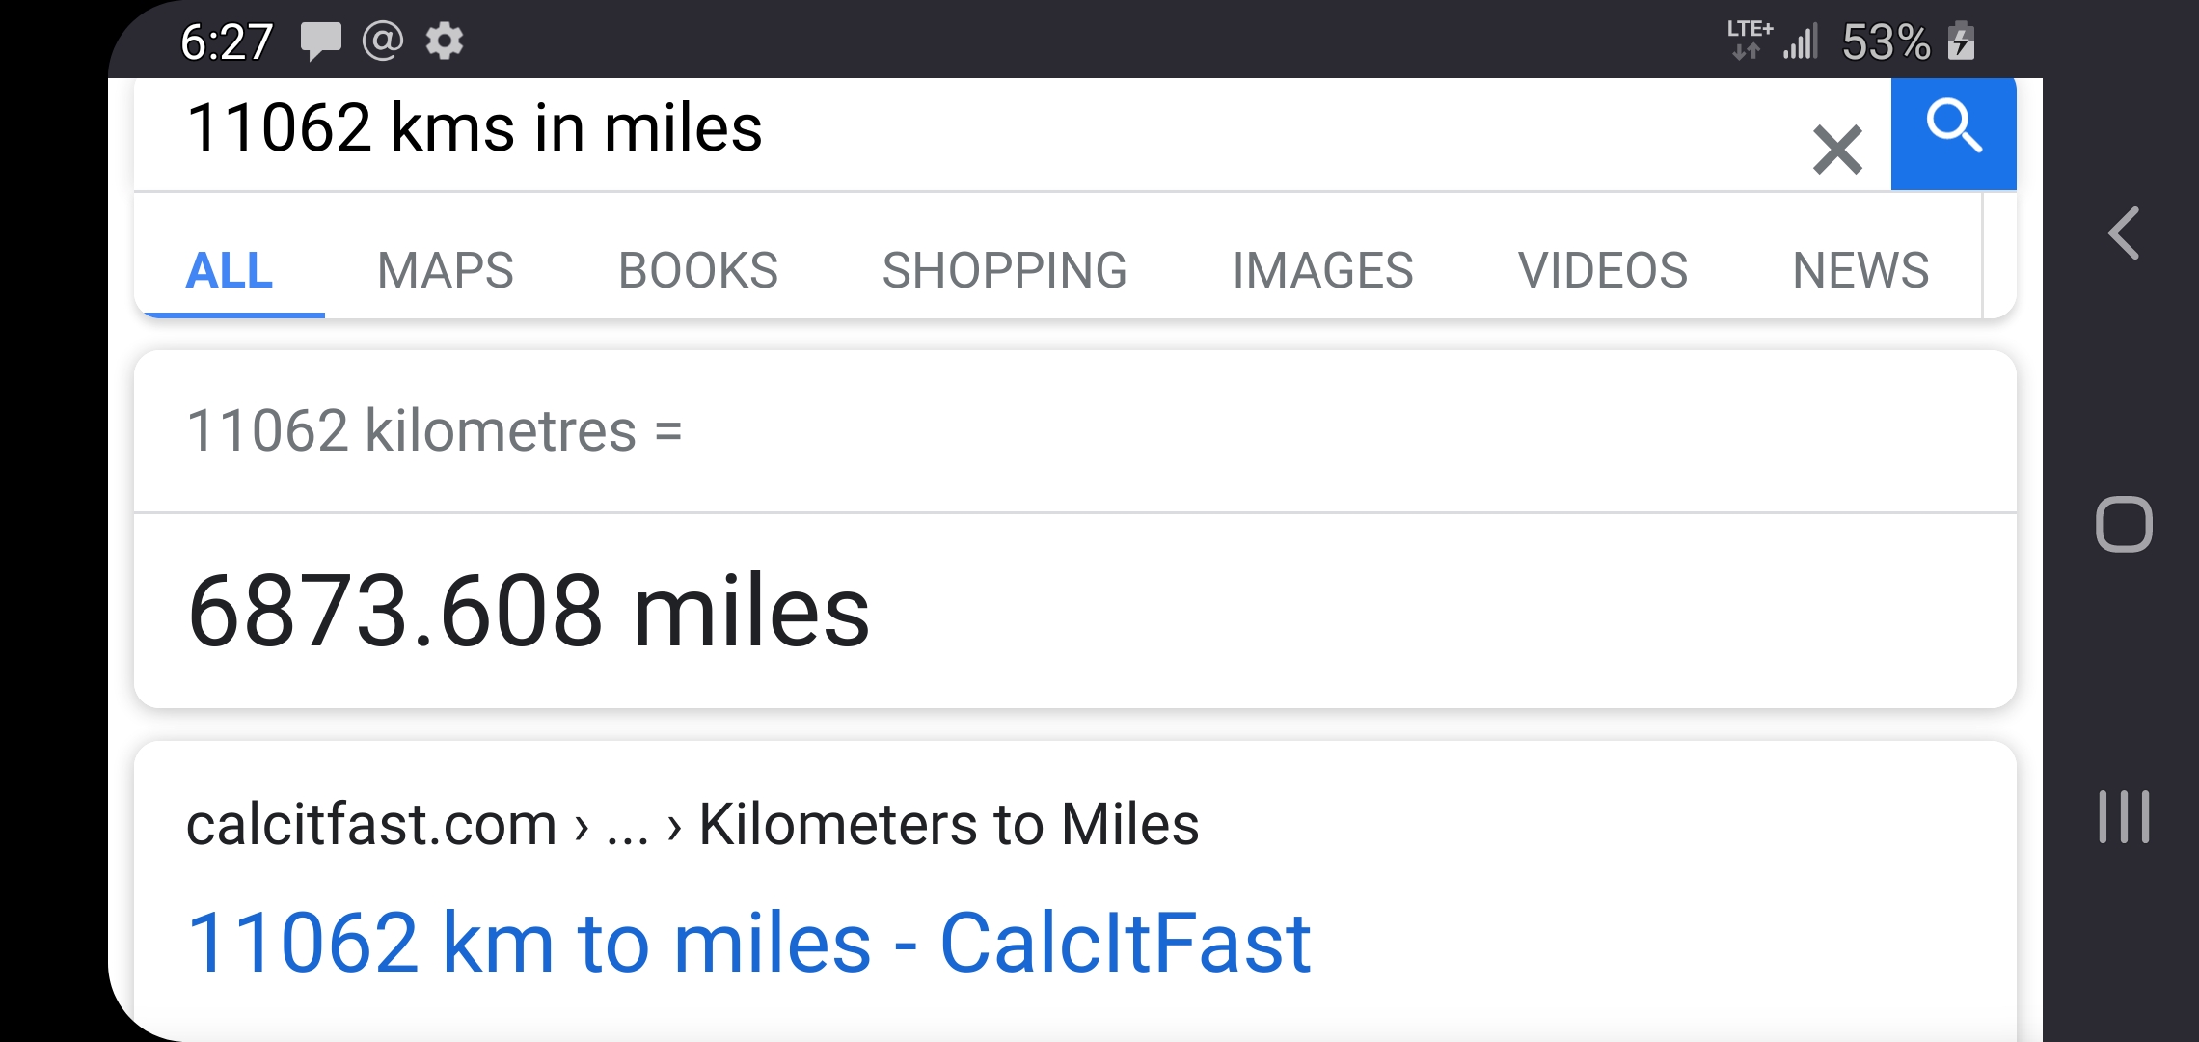Open the '11062 km to miles - CalcItFast' link
The image size is (2199, 1042).
coord(748,943)
